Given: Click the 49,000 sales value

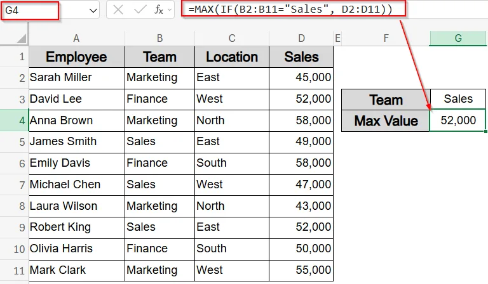Looking at the screenshot, I should tap(301, 141).
